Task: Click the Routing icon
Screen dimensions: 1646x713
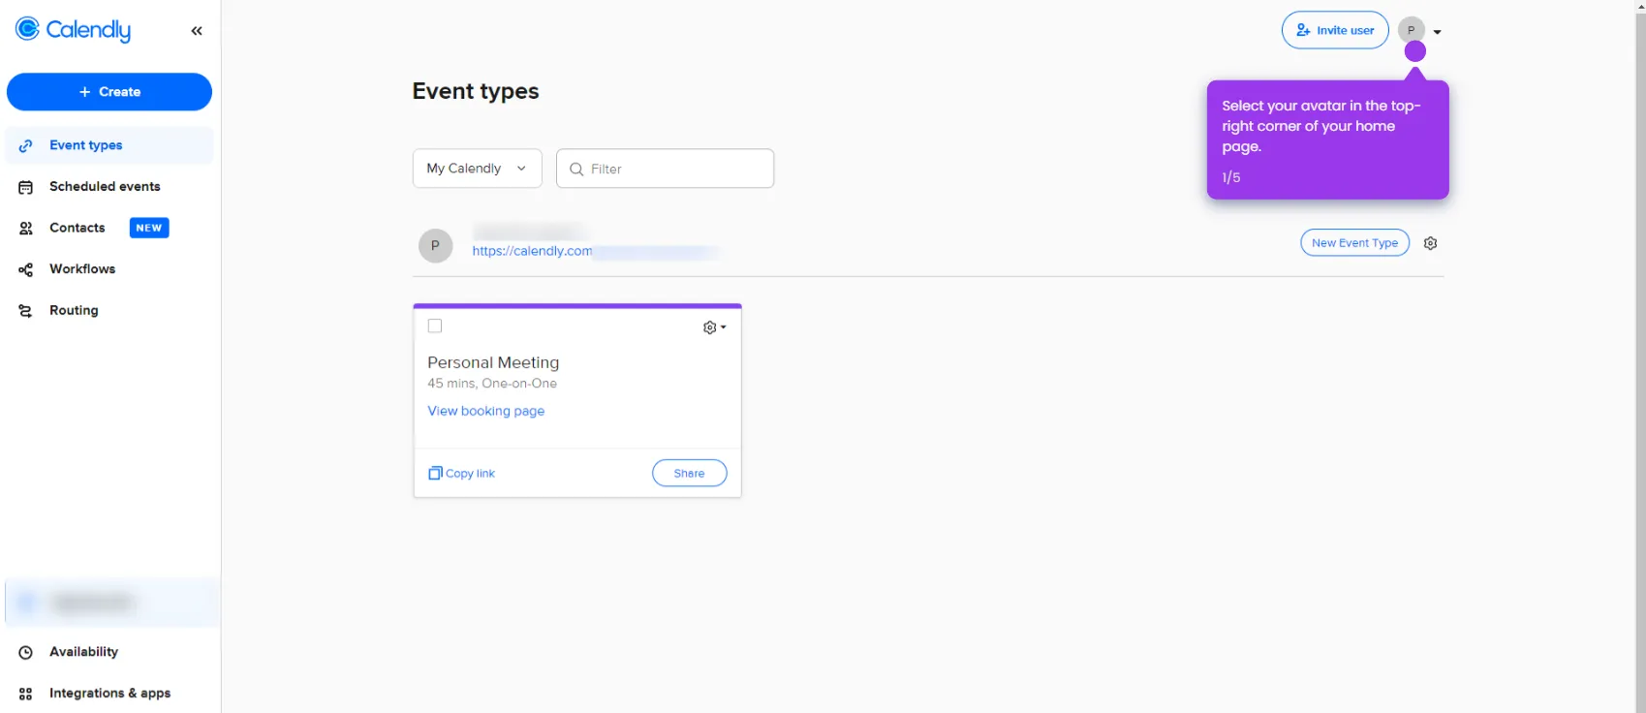Action: [26, 311]
